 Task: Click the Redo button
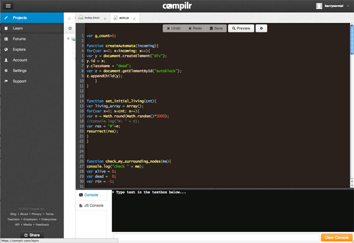click(196, 28)
